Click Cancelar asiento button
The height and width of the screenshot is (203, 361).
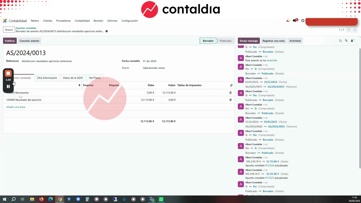tap(29, 41)
